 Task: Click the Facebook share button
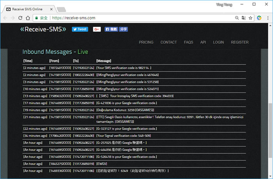124,29
